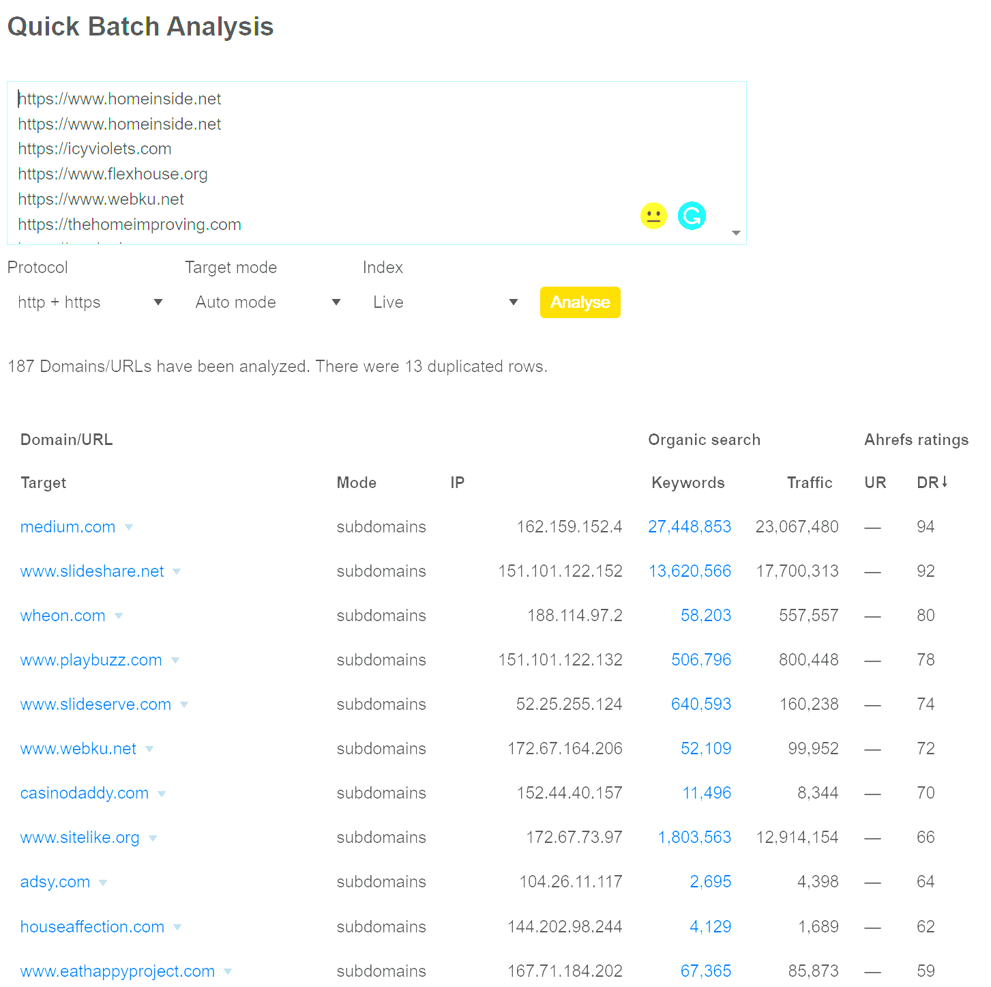Expand the caret next to houseaffection.com

(x=177, y=927)
